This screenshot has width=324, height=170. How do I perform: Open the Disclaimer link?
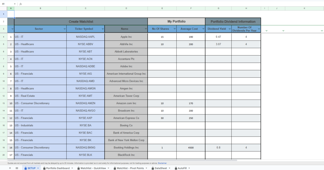(x=162, y=163)
